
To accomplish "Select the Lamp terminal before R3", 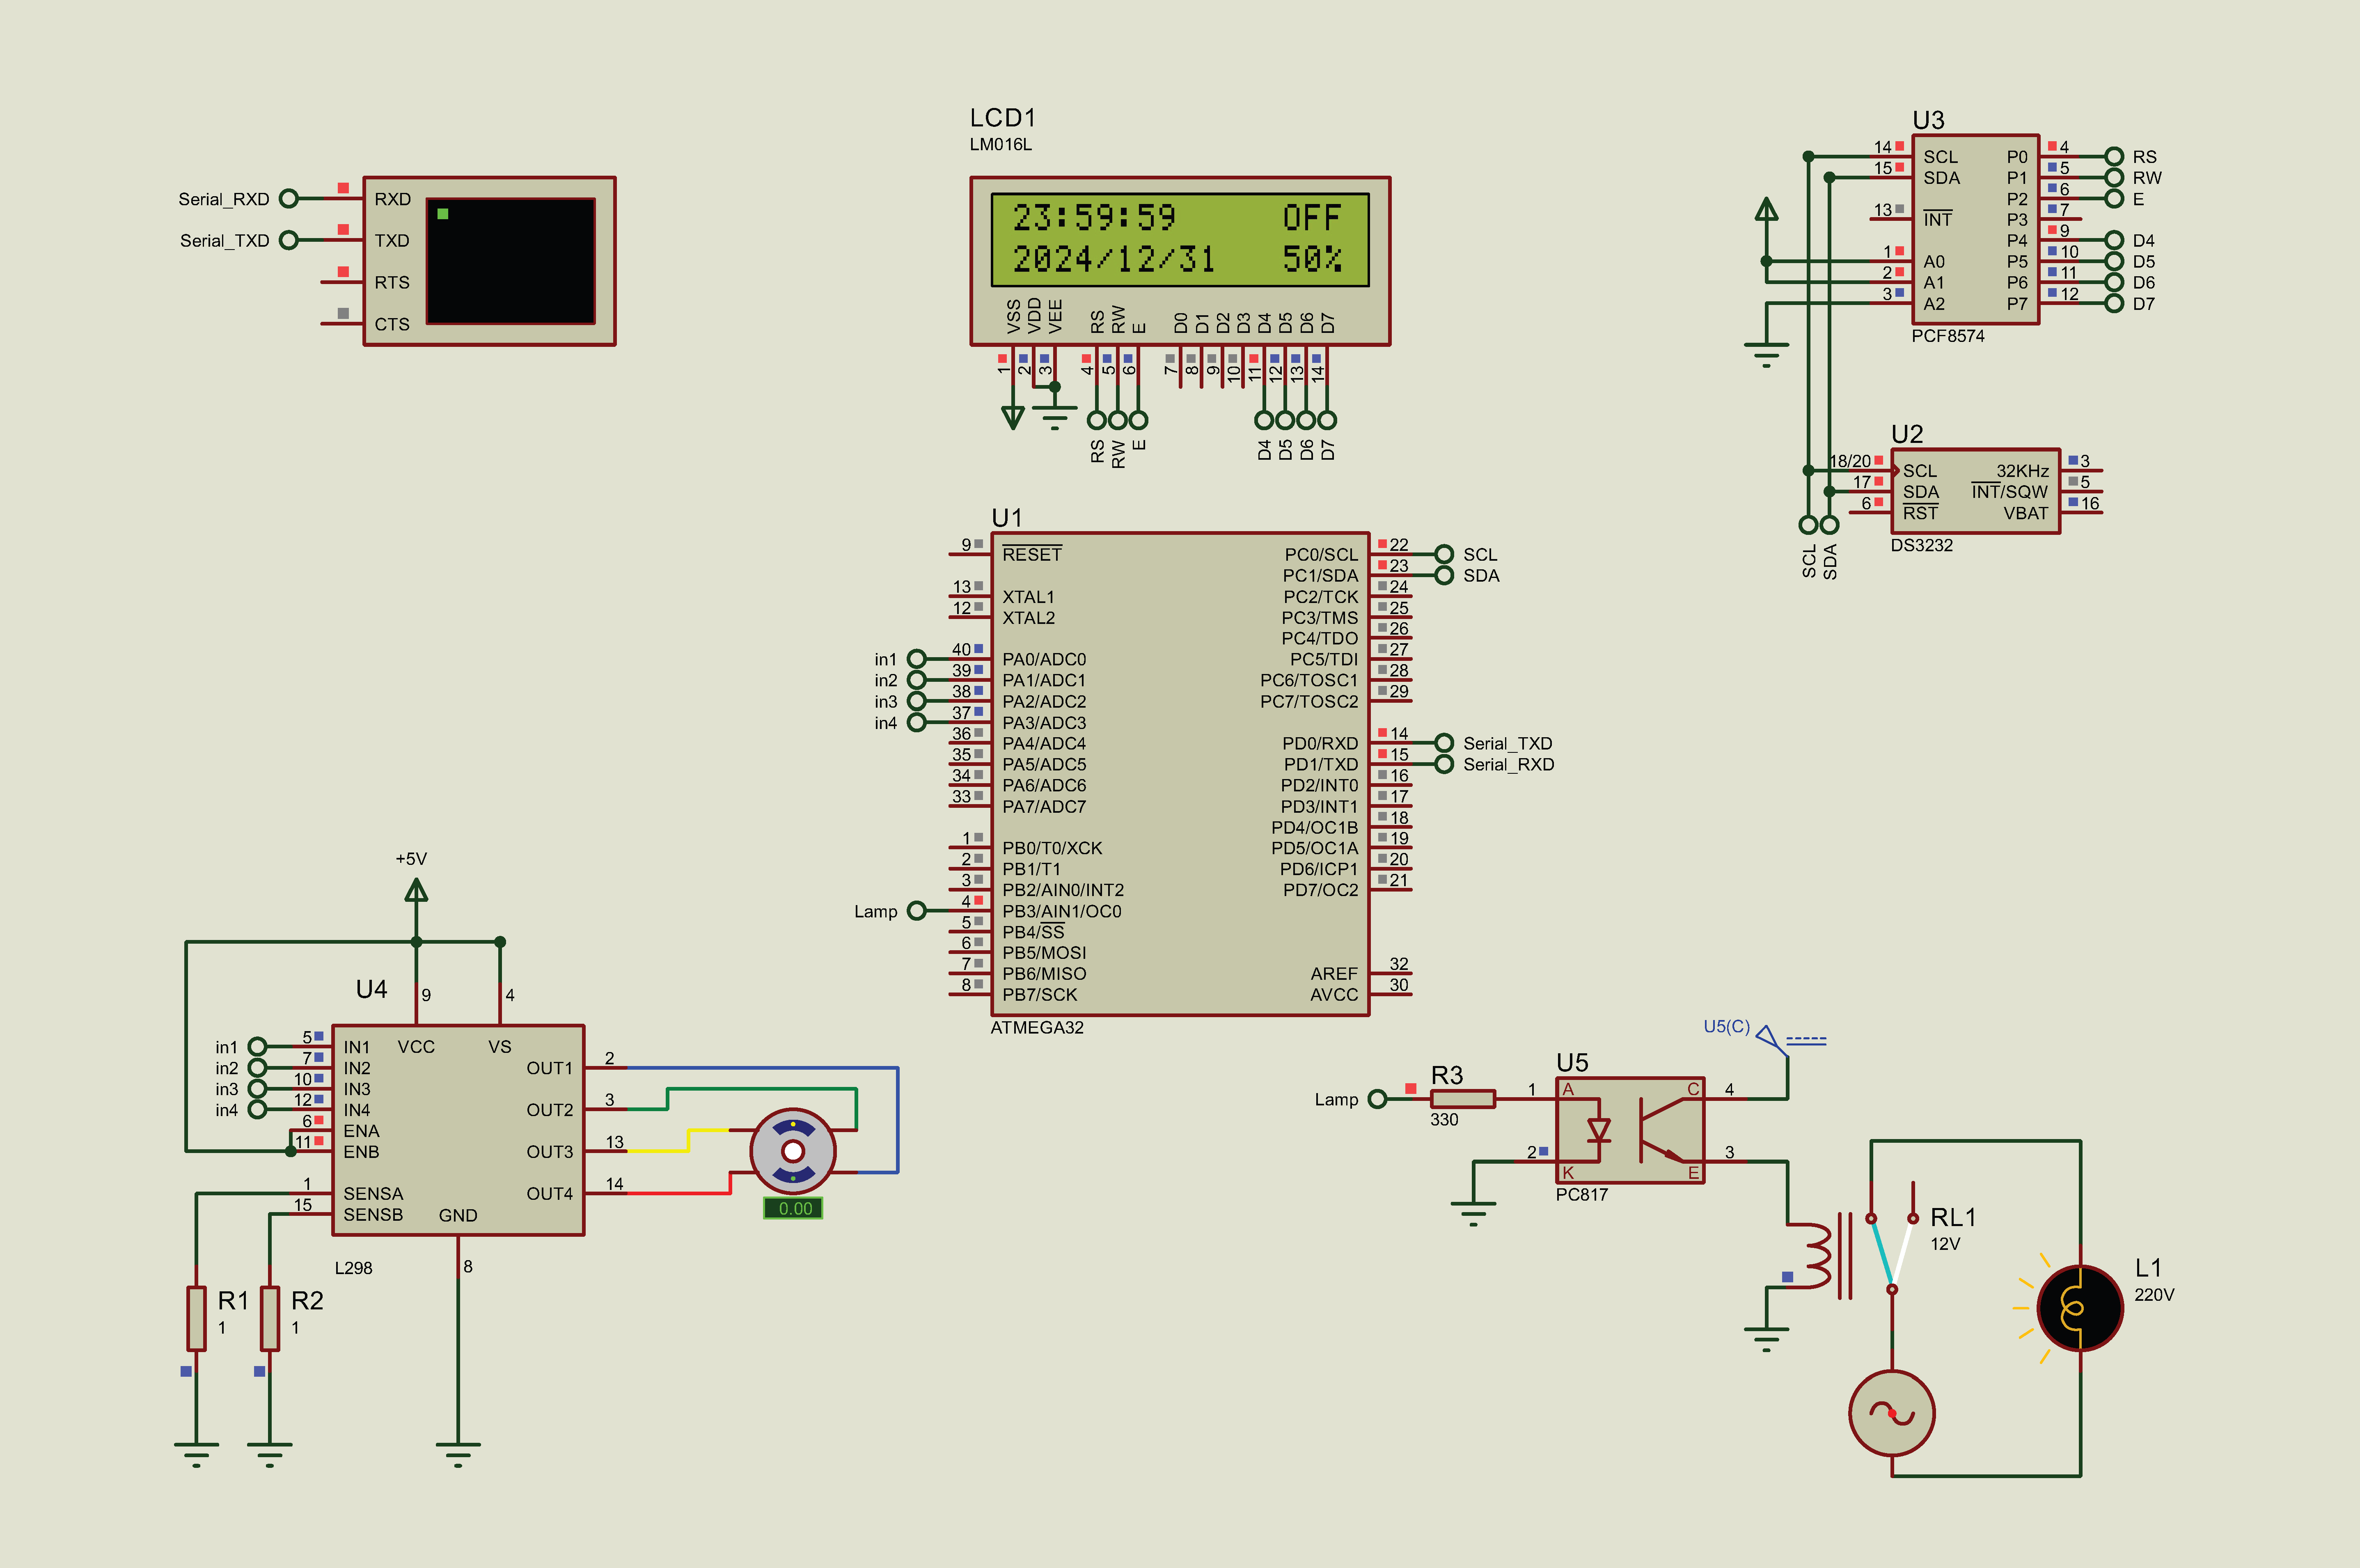I will click(1377, 1099).
